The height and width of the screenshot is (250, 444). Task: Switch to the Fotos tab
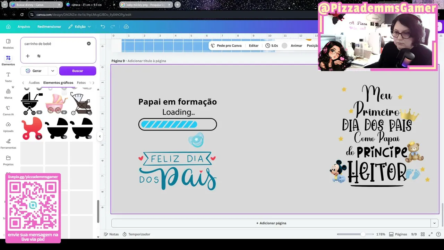pyautogui.click(x=81, y=83)
